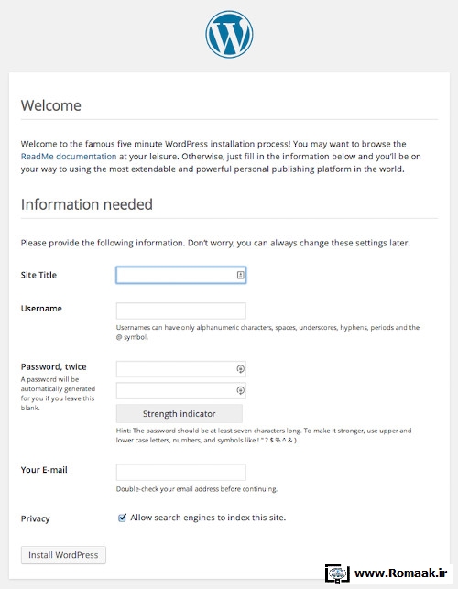
Task: Uncheck Allow search engines to index this site
Action: click(122, 518)
